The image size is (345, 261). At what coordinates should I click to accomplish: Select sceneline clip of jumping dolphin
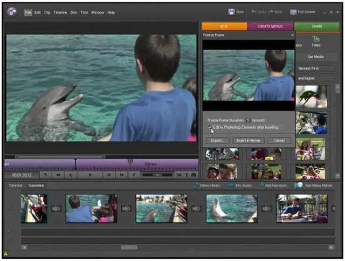(x=232, y=208)
